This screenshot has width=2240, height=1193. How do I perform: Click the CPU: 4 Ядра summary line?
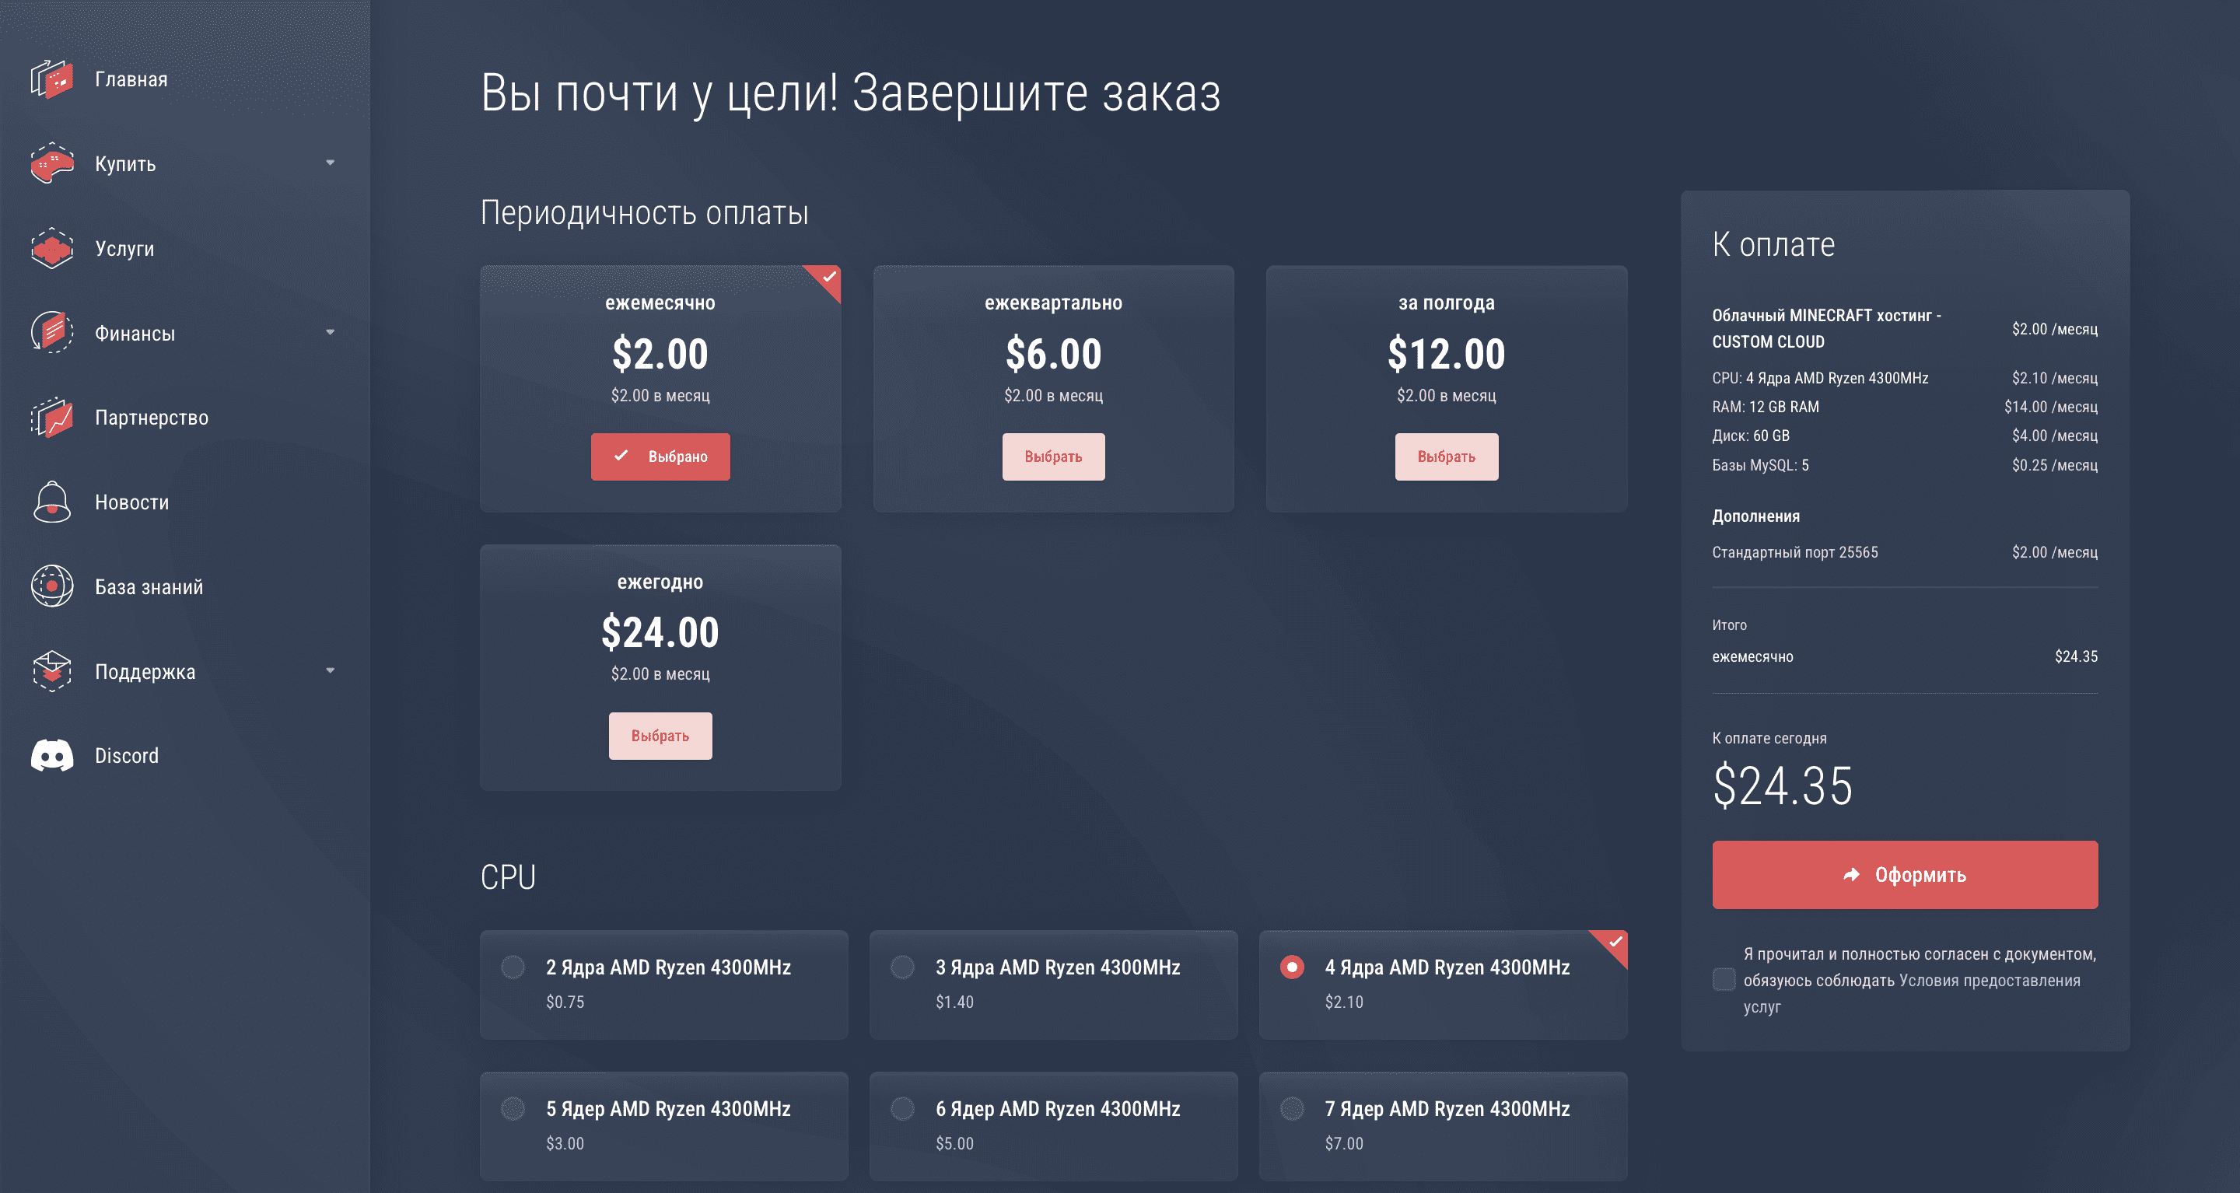point(1904,378)
